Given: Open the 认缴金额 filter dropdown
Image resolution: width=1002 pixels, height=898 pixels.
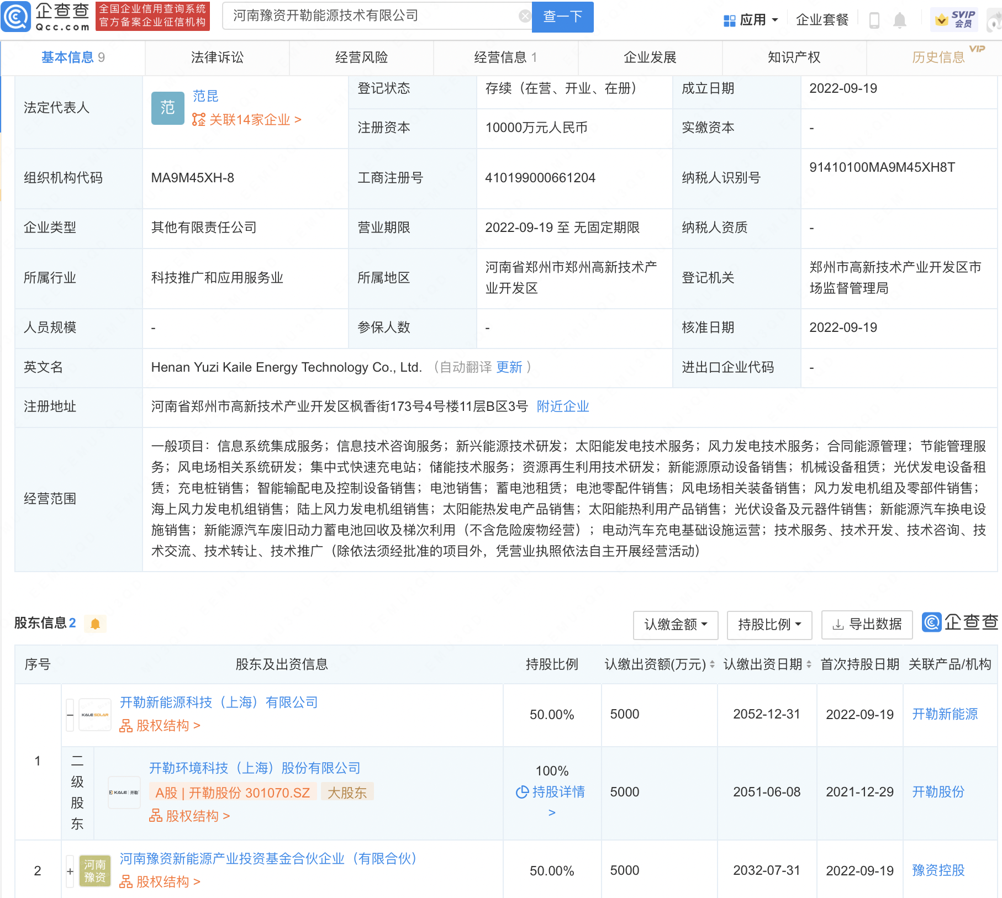Looking at the screenshot, I should coord(676,625).
